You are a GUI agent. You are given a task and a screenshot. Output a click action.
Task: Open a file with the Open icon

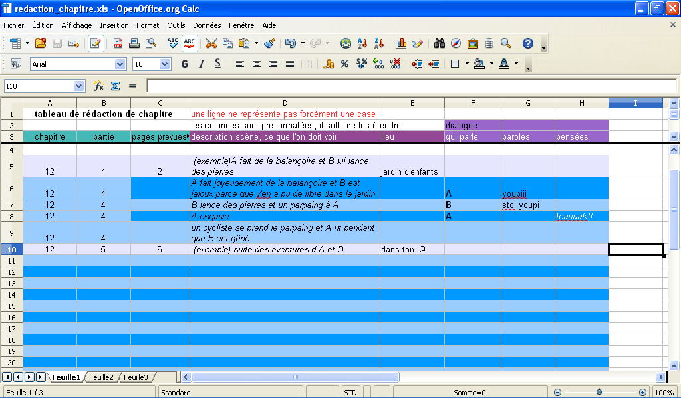coord(41,43)
